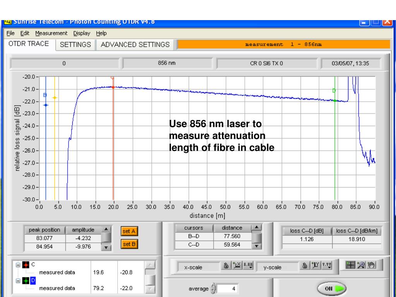Click the 03/05/07, 13:35 date field

pos(350,63)
